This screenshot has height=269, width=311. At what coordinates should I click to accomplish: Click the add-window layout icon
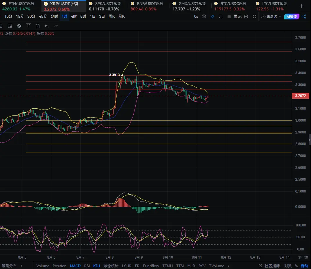pos(220,17)
